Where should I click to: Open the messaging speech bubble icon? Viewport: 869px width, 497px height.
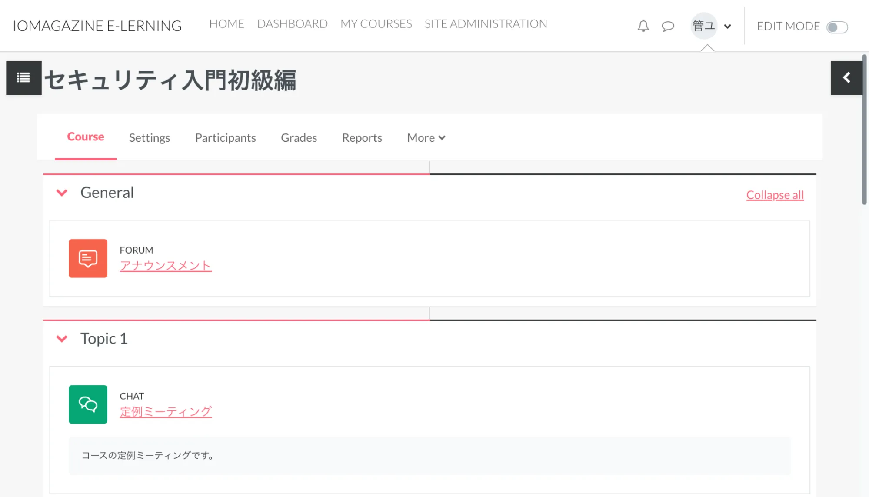tap(668, 26)
